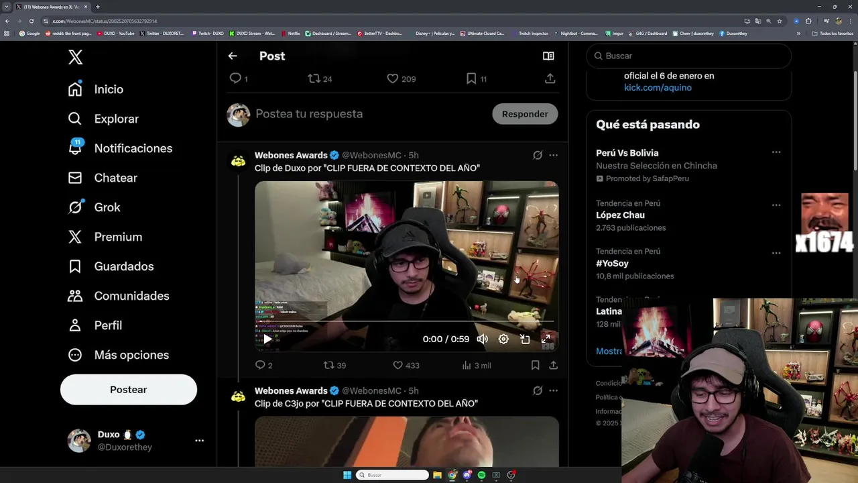Open new browser tab plus button

pyautogui.click(x=97, y=7)
